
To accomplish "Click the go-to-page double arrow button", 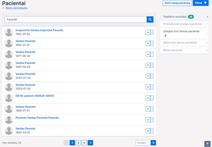I will pos(153,143).
